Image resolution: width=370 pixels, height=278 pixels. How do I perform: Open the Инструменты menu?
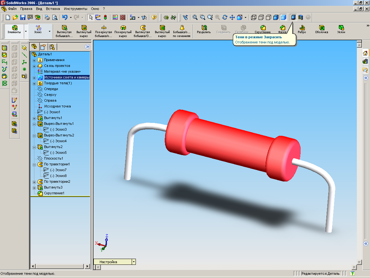pos(75,9)
